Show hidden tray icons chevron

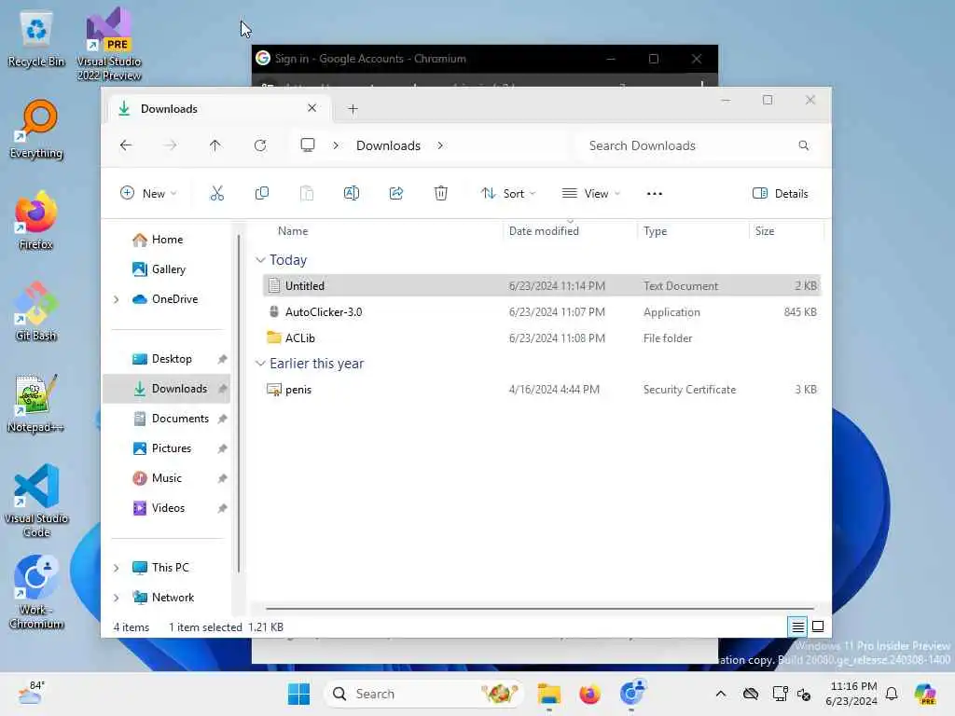pos(721,694)
